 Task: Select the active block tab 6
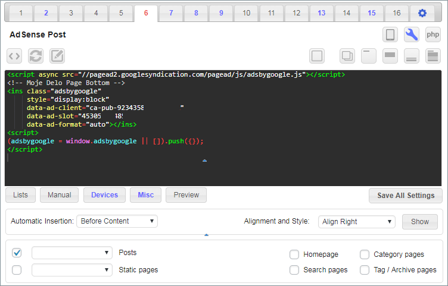tap(146, 13)
